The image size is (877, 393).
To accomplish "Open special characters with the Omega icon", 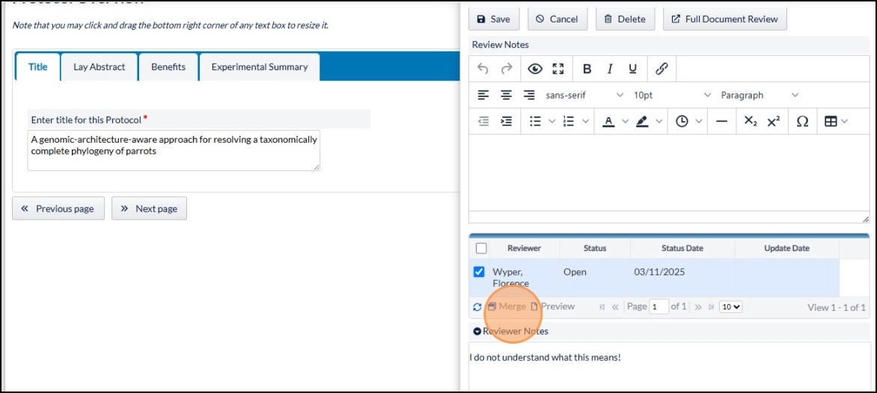I will 802,121.
